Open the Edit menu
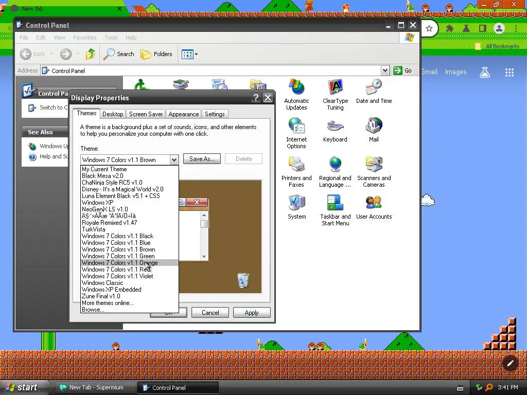 coord(41,38)
